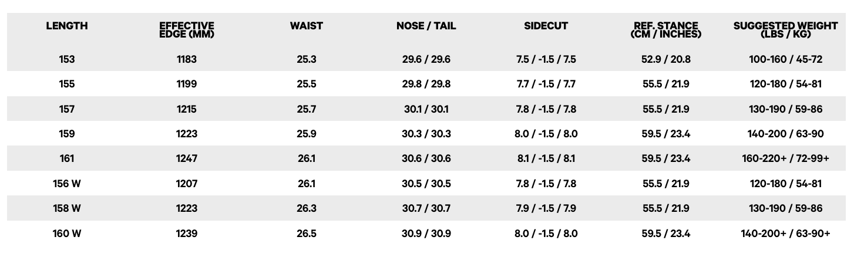Click the EFFECTIVE EDGE (MM) column header

click(x=187, y=30)
